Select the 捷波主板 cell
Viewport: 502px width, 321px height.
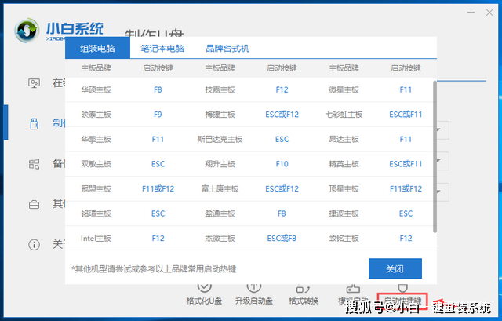344,213
